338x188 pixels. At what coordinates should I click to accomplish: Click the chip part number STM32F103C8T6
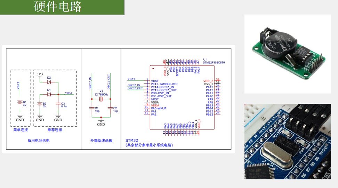(214, 63)
